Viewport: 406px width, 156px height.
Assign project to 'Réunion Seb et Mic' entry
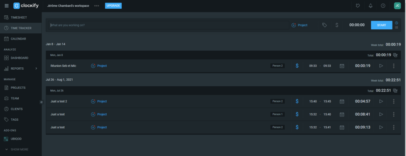pos(99,66)
